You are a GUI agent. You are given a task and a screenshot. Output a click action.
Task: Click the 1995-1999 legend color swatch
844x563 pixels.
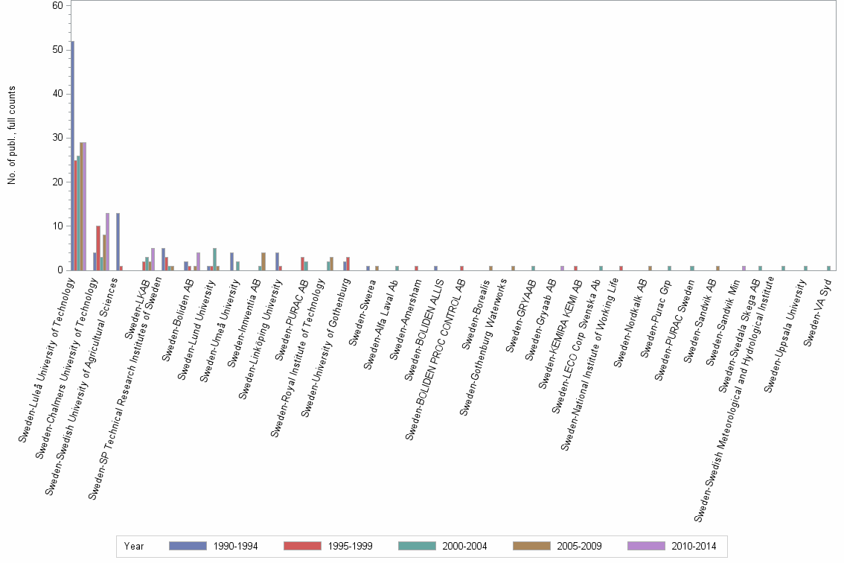tap(301, 546)
